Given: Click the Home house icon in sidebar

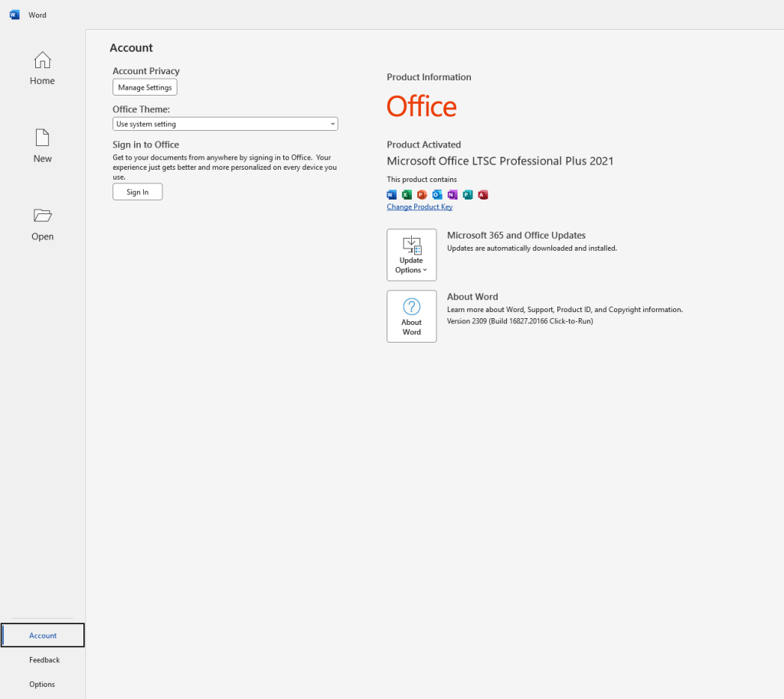Looking at the screenshot, I should (x=43, y=60).
